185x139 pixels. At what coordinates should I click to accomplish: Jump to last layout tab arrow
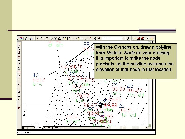coord(32,128)
